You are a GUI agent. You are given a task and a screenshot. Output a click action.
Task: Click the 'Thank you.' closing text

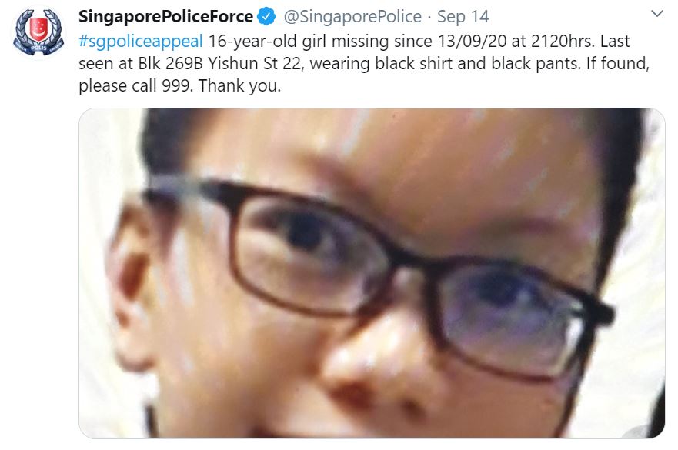tap(240, 86)
